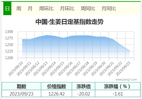Click the chart peak at 2023/09/13
The width and height of the screenshot is (142, 99).
[x=47, y=35]
